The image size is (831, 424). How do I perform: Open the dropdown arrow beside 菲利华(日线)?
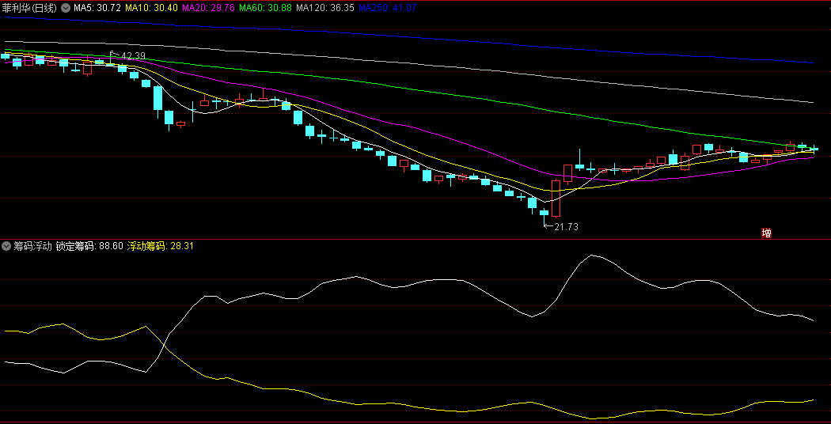66,8
